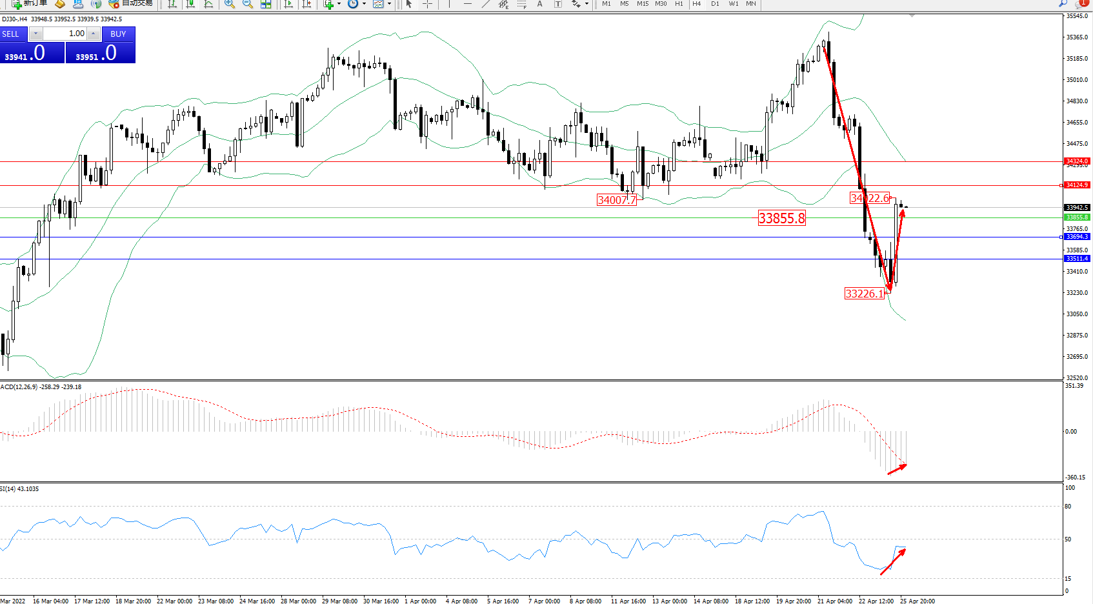Viewport: 1093px width, 604px height.
Task: Switch to the D1 timeframe
Action: [715, 4]
